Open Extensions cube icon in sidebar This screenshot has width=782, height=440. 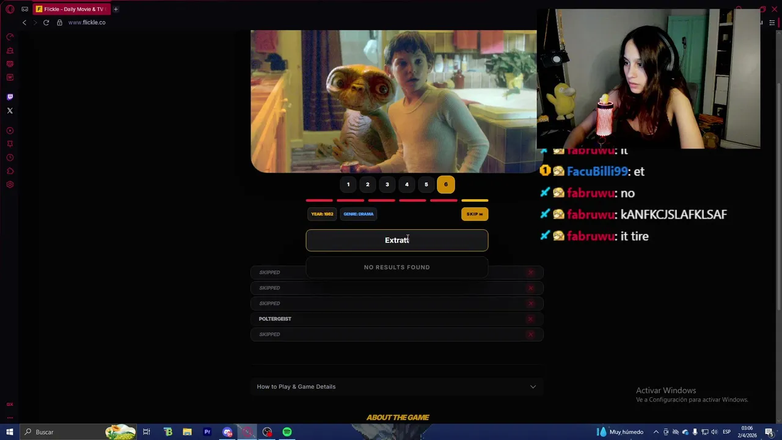(10, 171)
